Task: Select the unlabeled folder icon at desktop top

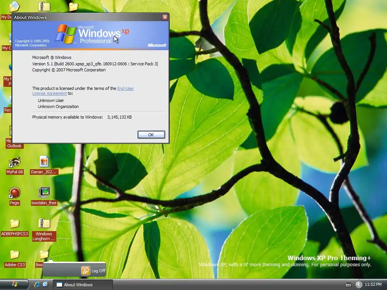Action: pyautogui.click(x=73, y=7)
